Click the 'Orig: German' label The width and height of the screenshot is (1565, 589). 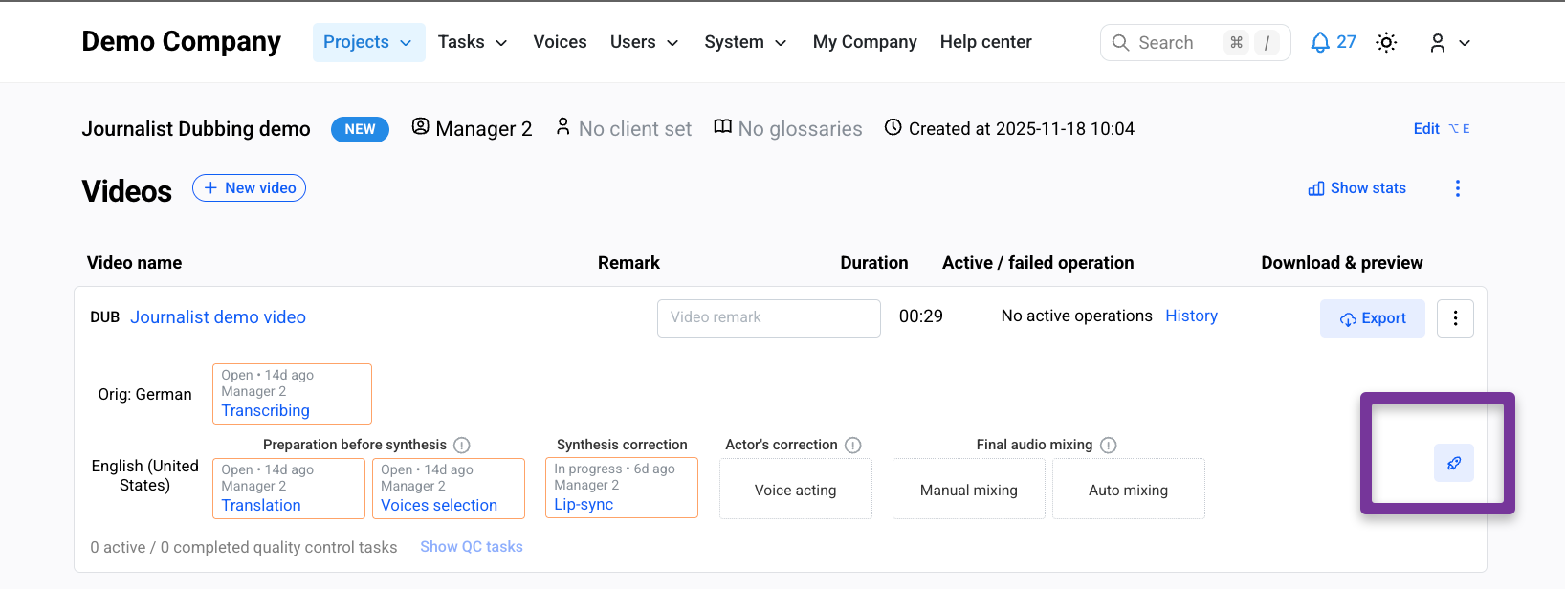coord(144,394)
